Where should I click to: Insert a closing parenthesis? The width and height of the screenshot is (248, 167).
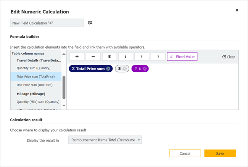point(158,57)
